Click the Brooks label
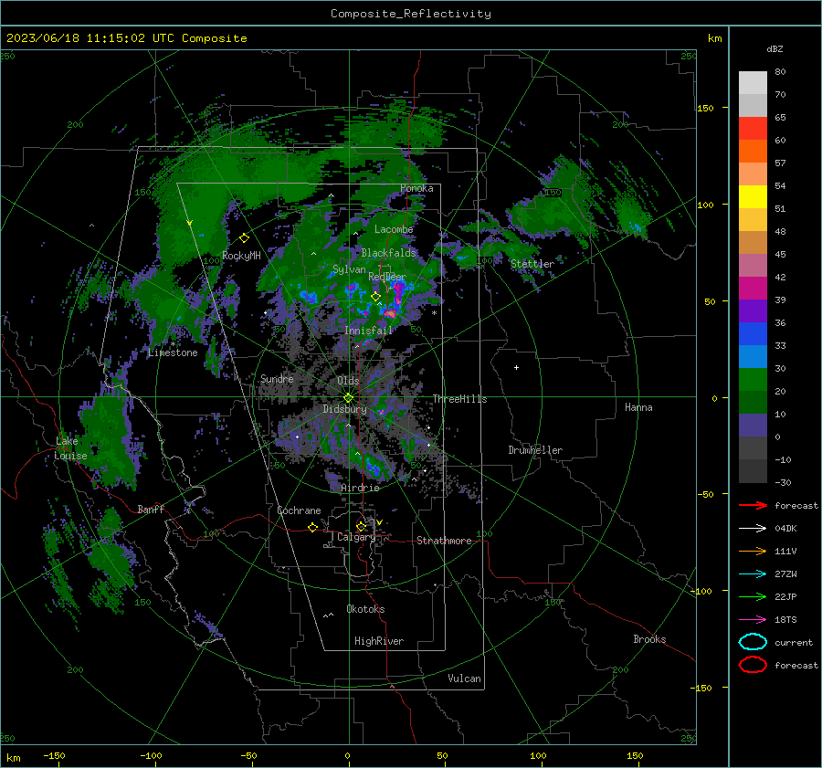Viewport: 822px width, 768px height. pos(649,639)
